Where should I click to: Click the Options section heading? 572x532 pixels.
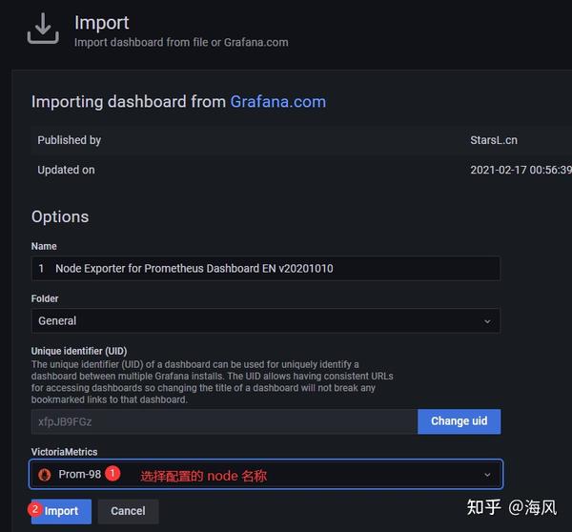(x=60, y=217)
